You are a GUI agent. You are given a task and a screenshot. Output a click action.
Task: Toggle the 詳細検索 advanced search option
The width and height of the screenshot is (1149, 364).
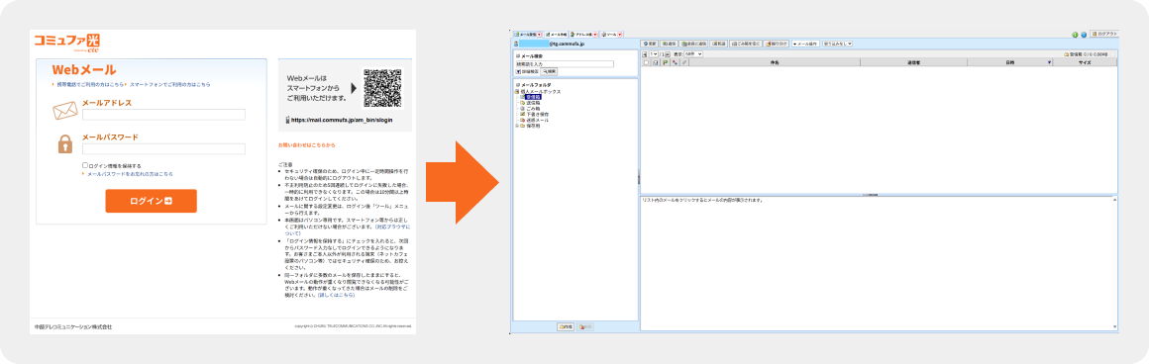coord(528,71)
